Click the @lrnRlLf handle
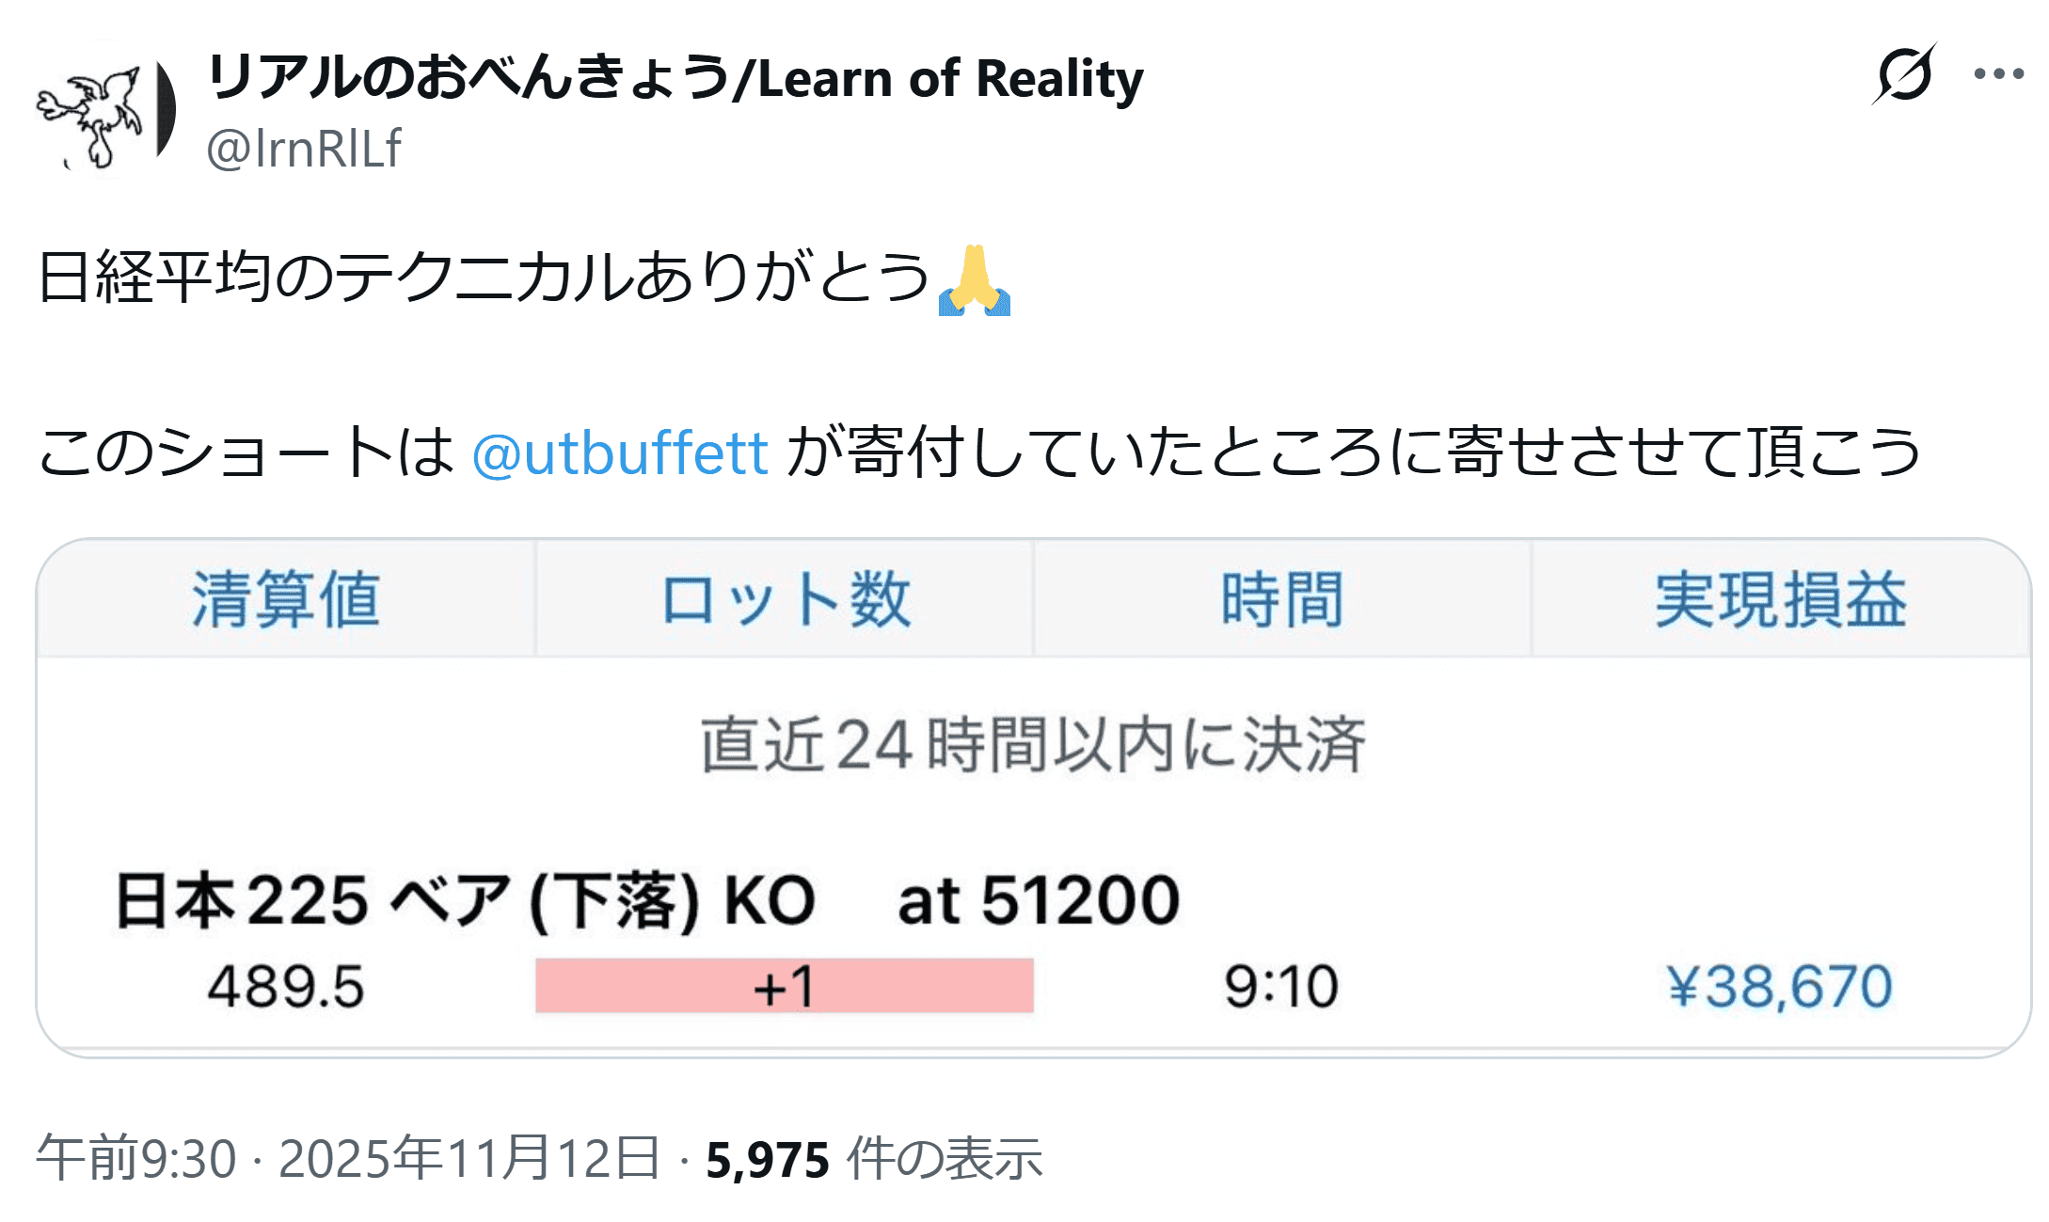 [x=303, y=149]
